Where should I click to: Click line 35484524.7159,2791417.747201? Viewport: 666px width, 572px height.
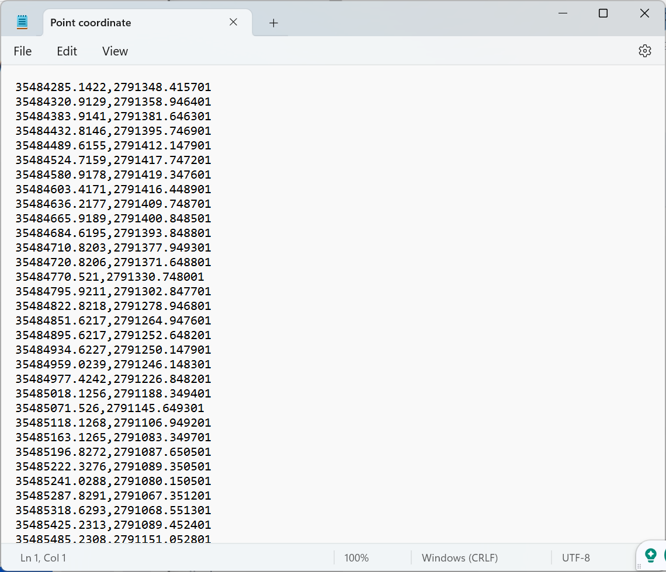click(x=113, y=160)
